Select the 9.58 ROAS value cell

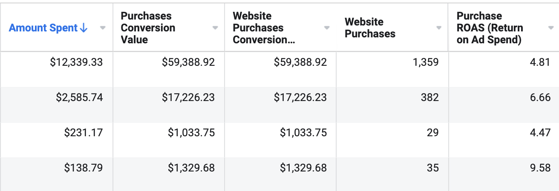pyautogui.click(x=540, y=168)
